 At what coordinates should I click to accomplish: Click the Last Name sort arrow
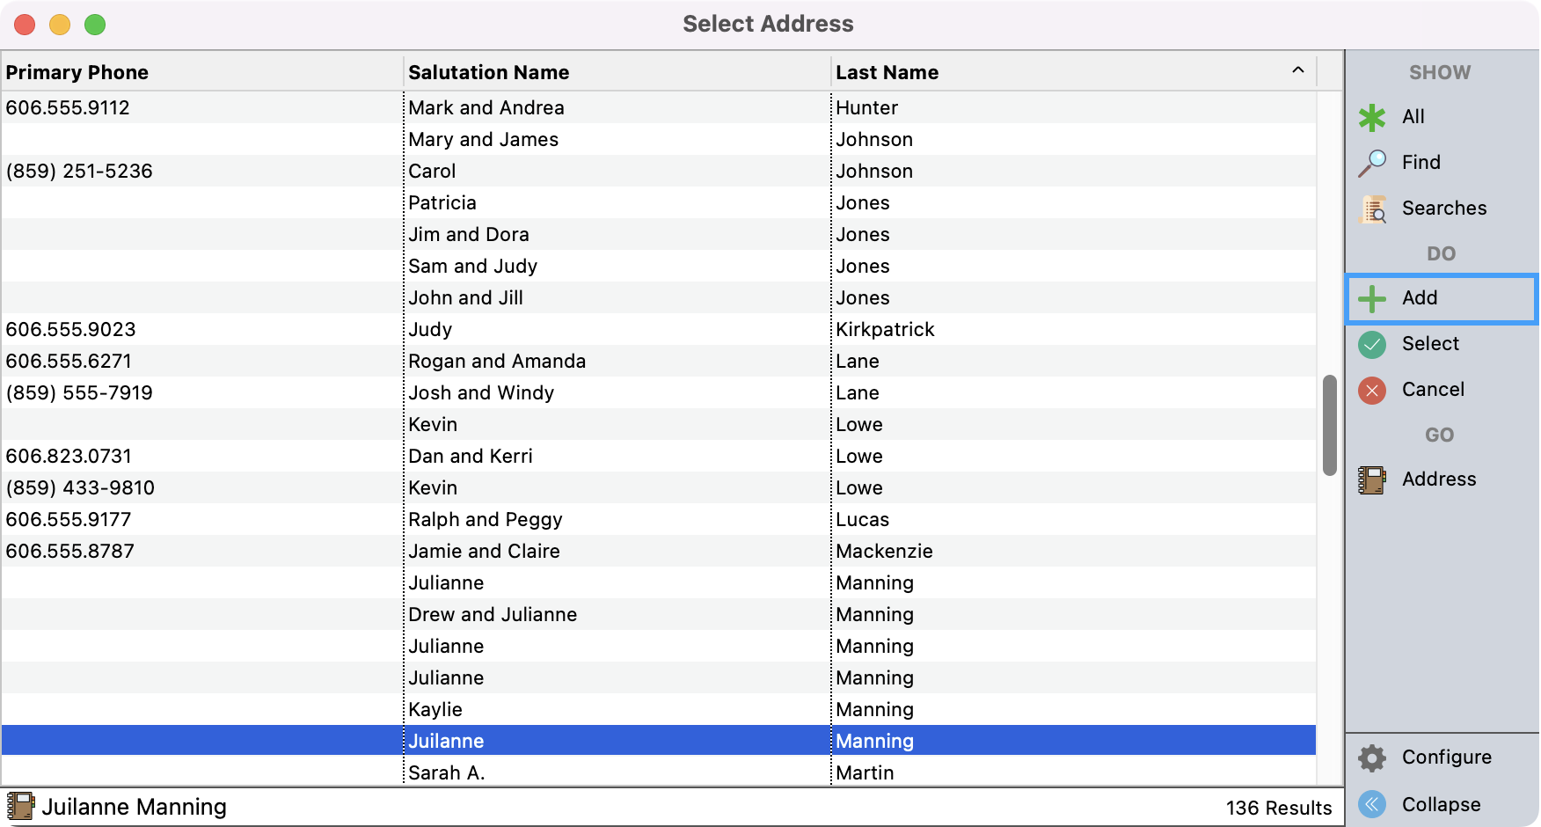(x=1297, y=70)
